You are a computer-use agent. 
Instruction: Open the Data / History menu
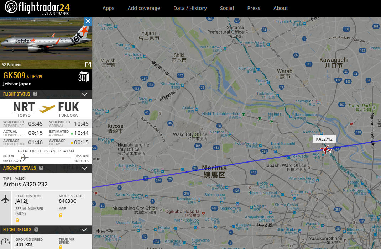pos(190,8)
